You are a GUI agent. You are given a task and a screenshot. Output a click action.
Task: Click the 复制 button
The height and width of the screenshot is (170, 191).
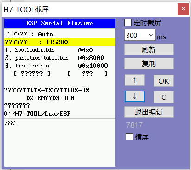tap(149, 64)
